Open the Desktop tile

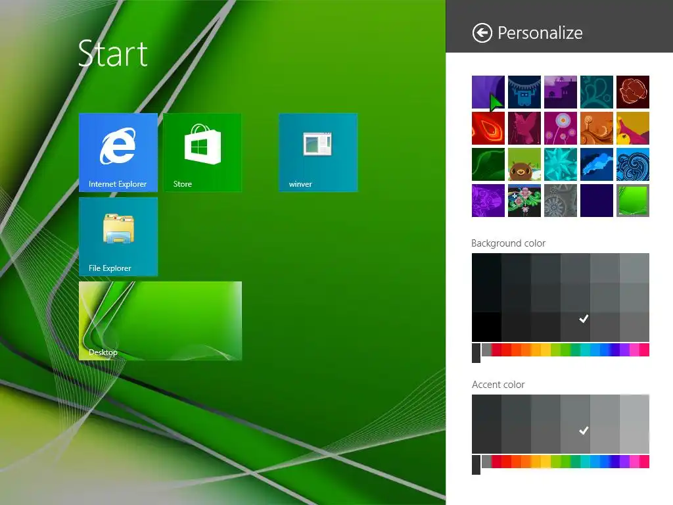tap(160, 321)
